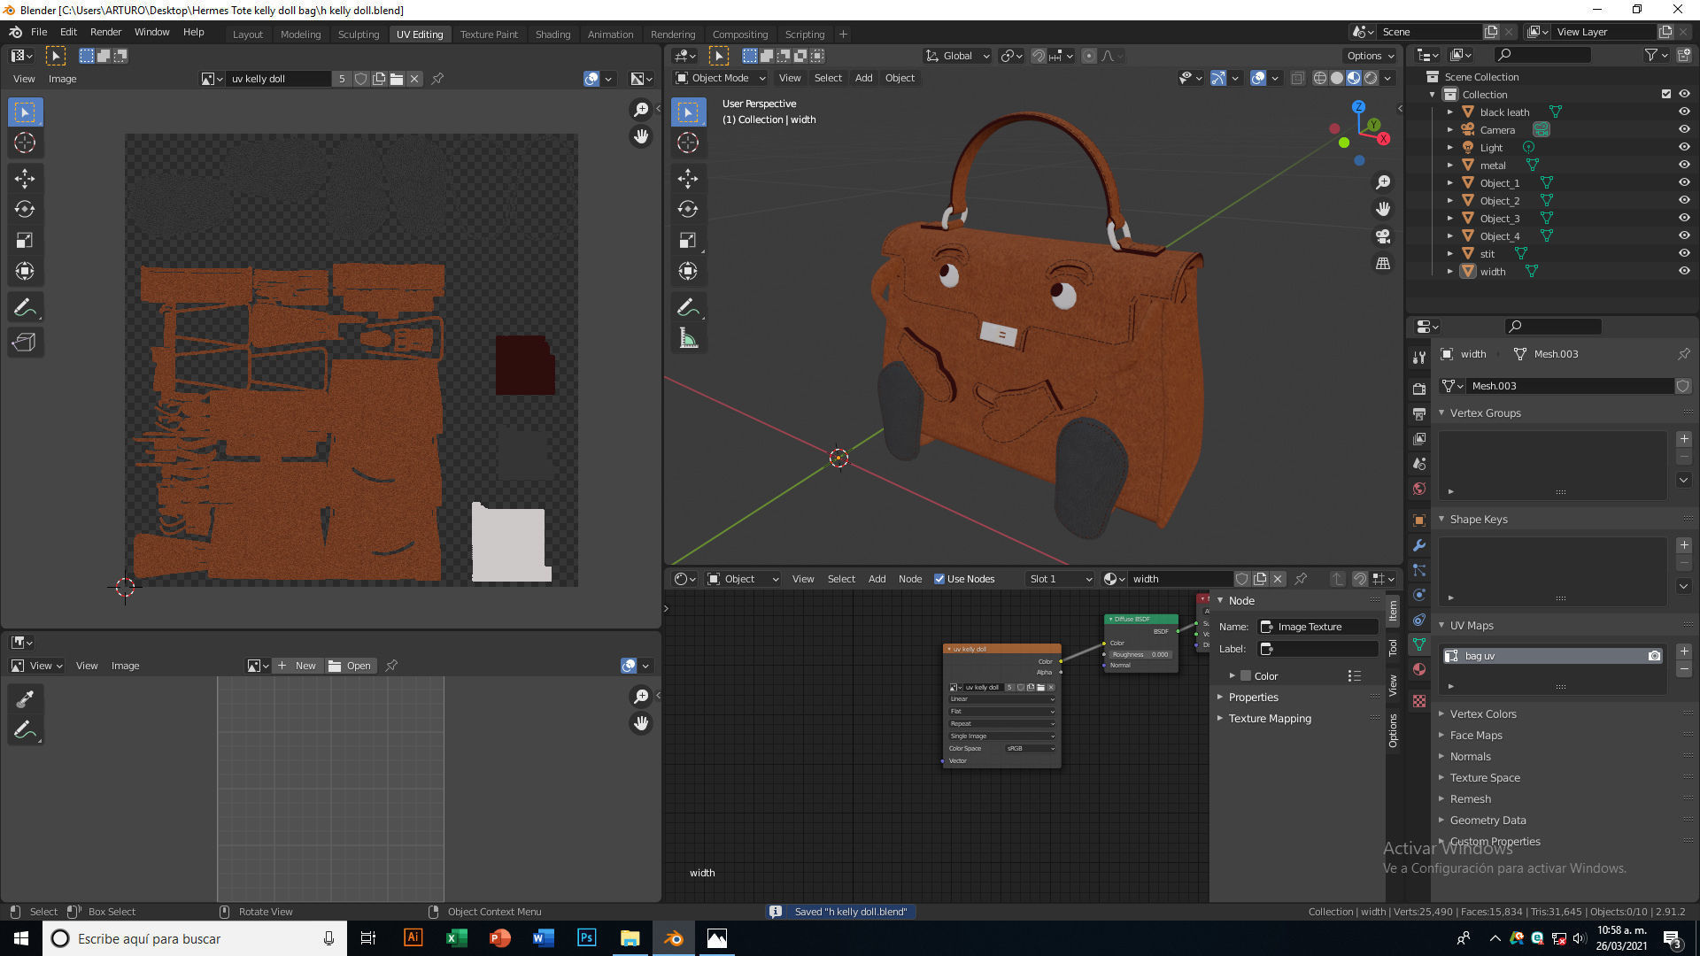This screenshot has height=956, width=1700.
Task: Click Open image button in lower editor
Action: [x=350, y=666]
